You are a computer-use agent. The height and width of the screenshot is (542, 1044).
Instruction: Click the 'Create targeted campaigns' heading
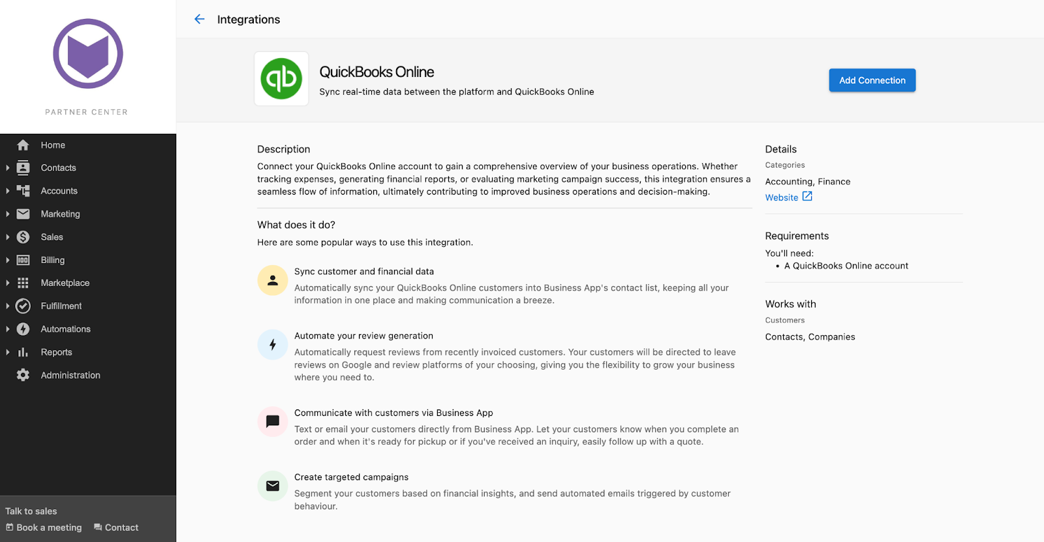pyautogui.click(x=351, y=477)
